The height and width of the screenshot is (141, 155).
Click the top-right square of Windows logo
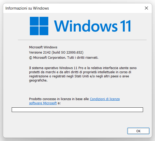coord(44,21)
